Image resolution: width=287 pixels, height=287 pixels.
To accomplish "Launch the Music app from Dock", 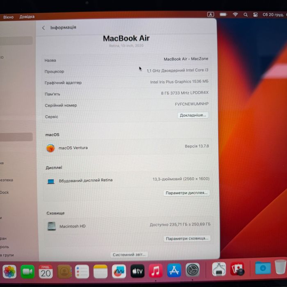I will click(x=156, y=271).
